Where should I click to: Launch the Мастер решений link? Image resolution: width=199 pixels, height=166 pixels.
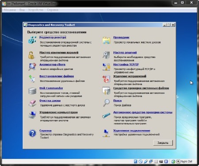click(x=125, y=53)
